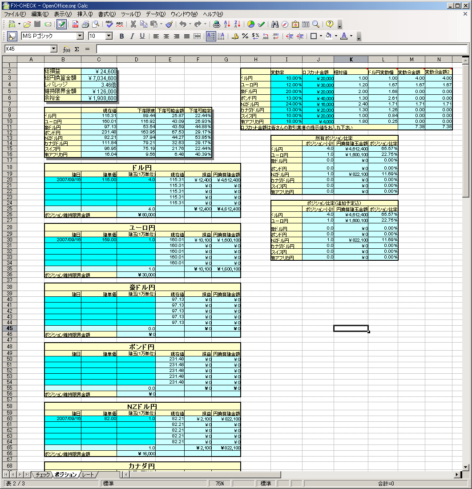Switch to the チェック sheet tab
Image resolution: width=472 pixels, height=489 pixels.
tap(43, 475)
